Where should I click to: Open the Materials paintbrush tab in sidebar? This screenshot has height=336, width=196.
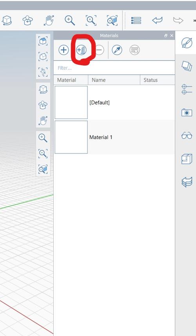pyautogui.click(x=187, y=42)
